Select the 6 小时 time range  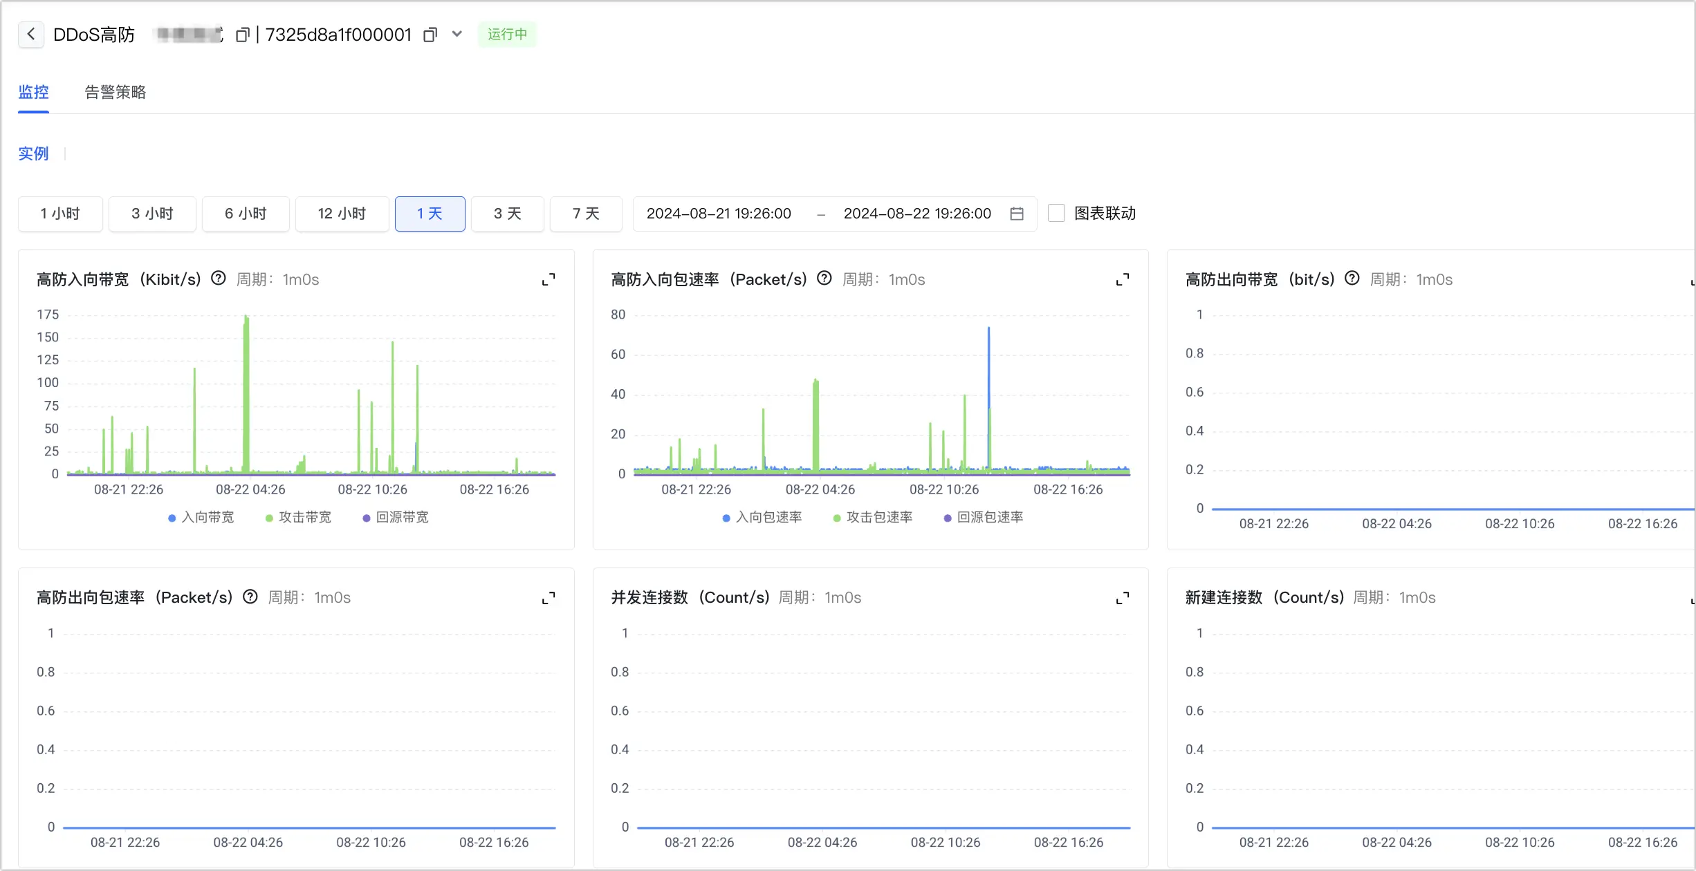246,214
